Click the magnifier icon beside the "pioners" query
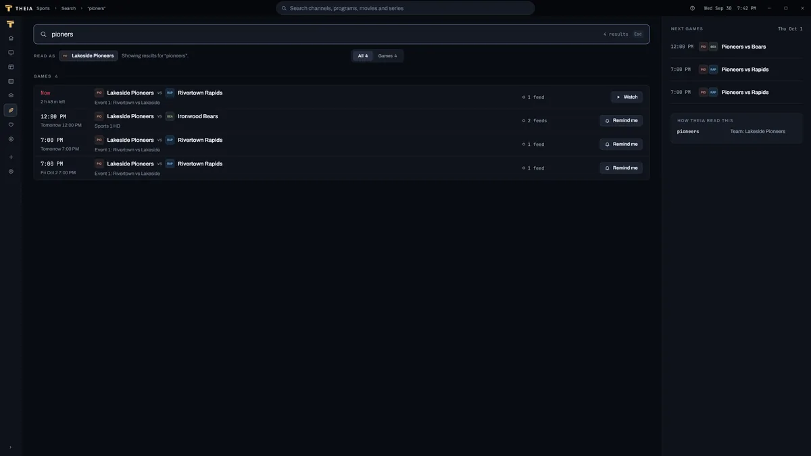Screen dimensions: 811x456 pyautogui.click(x=44, y=34)
